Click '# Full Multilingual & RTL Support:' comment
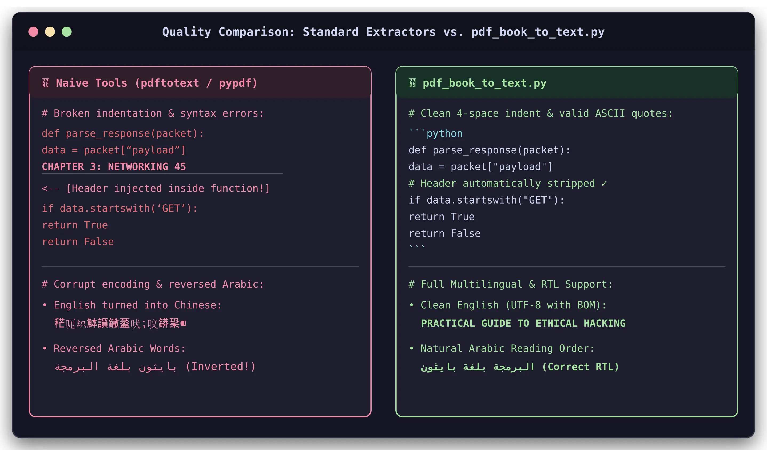 pos(510,284)
